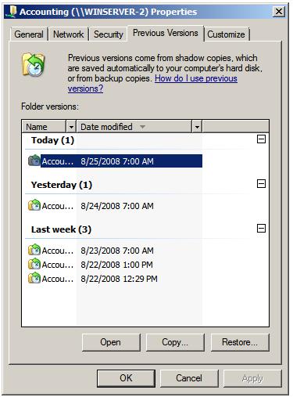
Task: Collapse the Last week group
Action: coord(261,229)
